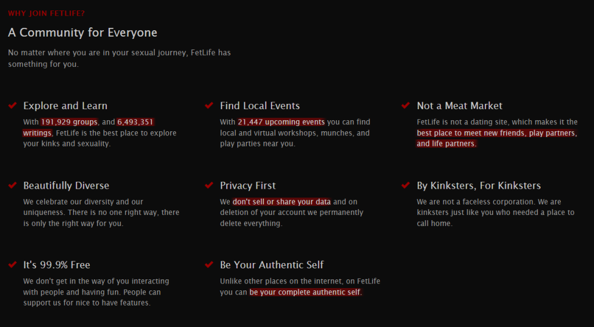Click the highlighted '21,447 upcoming events' text

281,122
